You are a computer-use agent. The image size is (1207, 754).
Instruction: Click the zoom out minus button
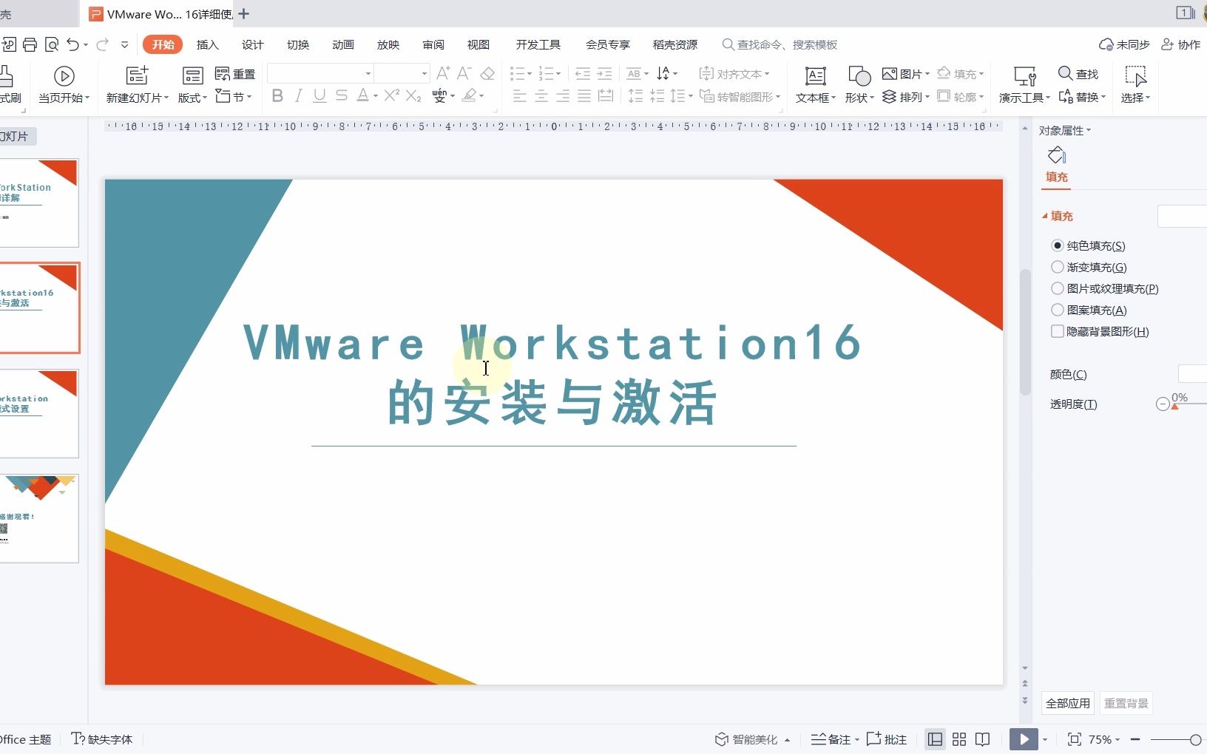(1135, 739)
